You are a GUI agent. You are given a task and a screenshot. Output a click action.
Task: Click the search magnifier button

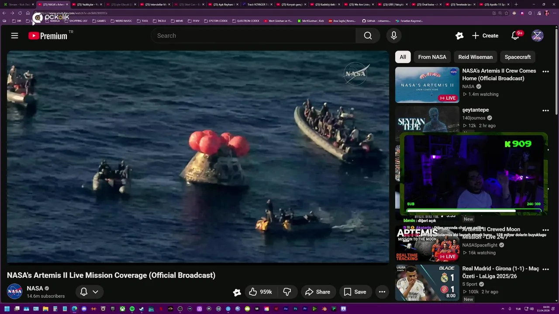(368, 36)
